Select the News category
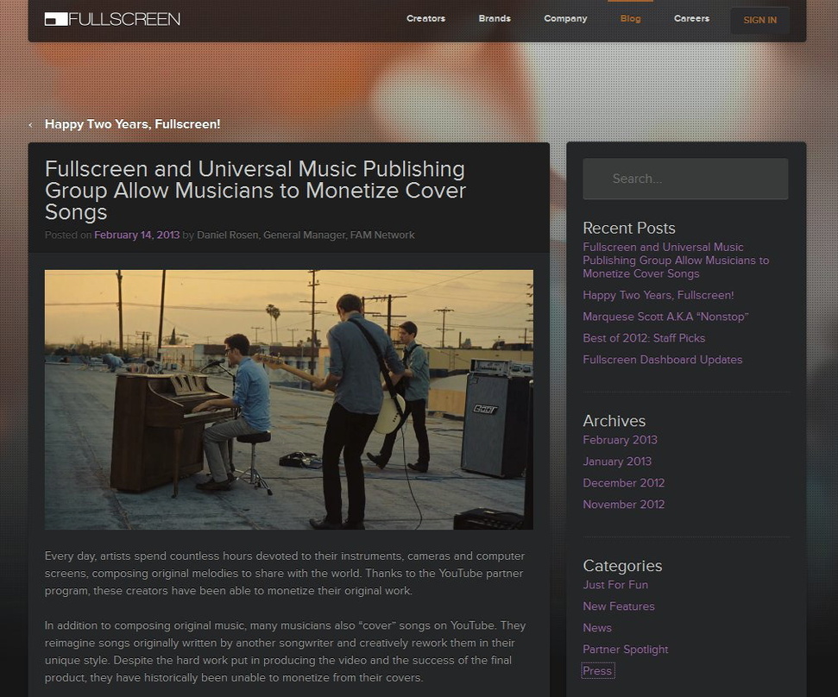 (x=597, y=628)
